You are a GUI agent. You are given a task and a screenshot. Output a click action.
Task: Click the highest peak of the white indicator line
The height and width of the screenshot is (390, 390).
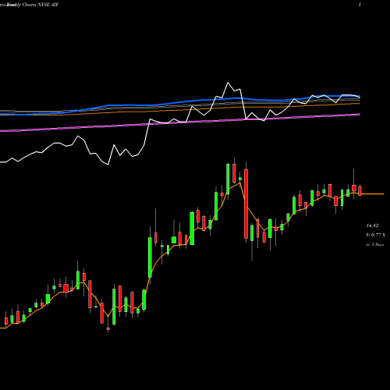[228, 83]
